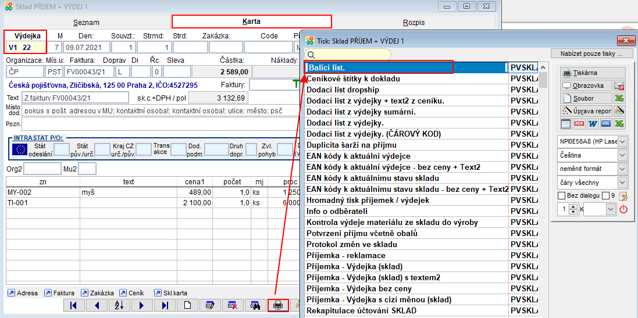Export to Excel in format icon row
The height and width of the screenshot is (318, 638).
619,124
